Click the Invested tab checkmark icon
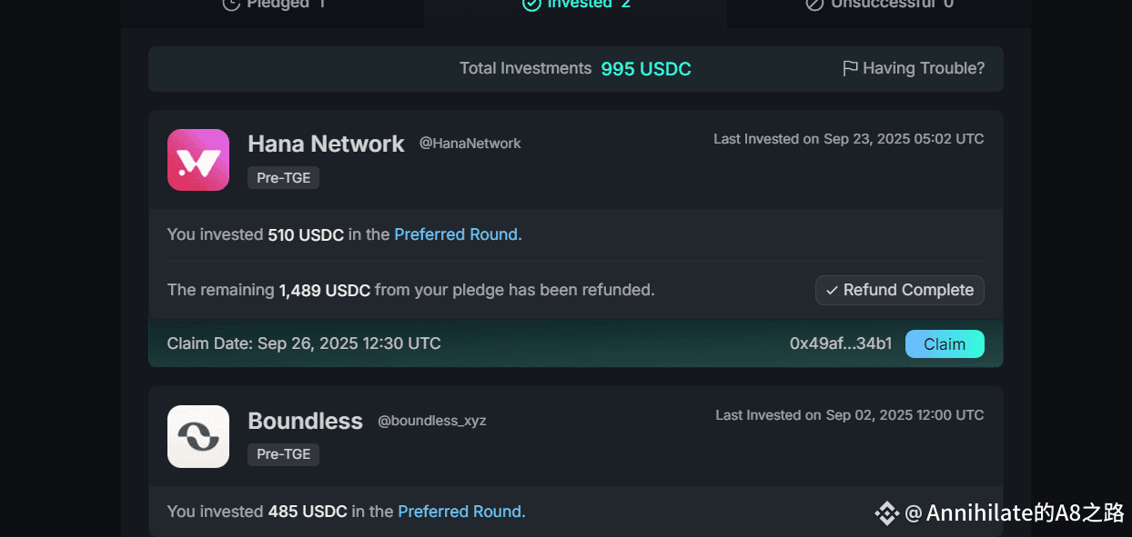This screenshot has width=1132, height=537. (531, 5)
